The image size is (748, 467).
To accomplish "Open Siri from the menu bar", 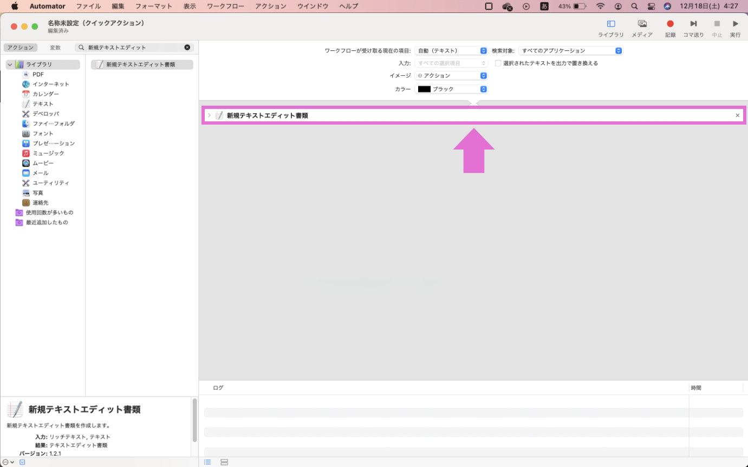I will [667, 7].
